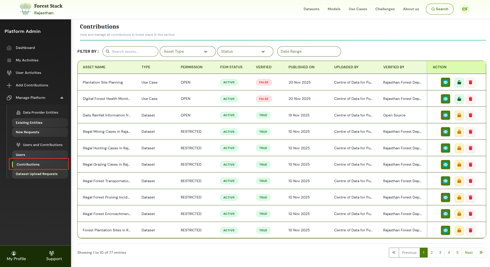Open the Datasets menu in top navigation
The width and height of the screenshot is (490, 267).
click(x=311, y=9)
